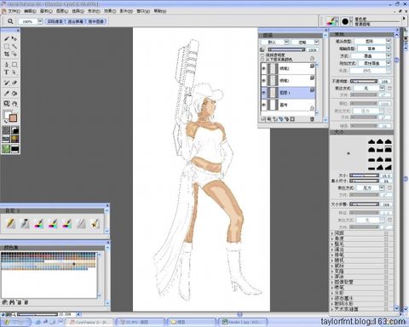Viewport: 409px width, 327px height.
Task: Enable the 从下面采集颜色 checkbox
Action: coord(262,60)
